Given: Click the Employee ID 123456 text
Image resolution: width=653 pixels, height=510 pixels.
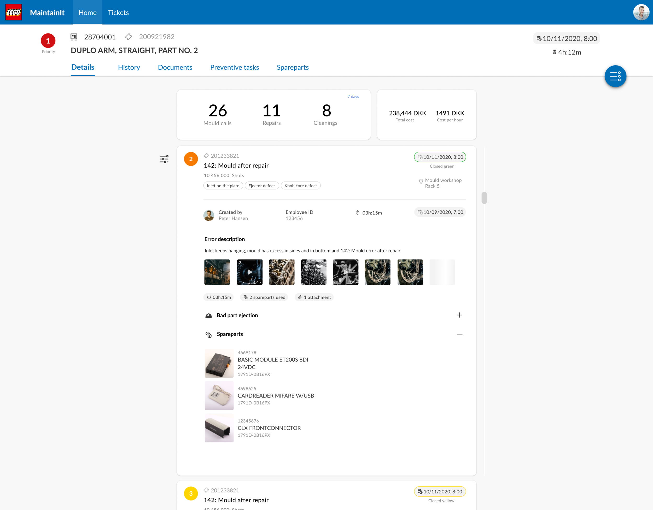Looking at the screenshot, I should pyautogui.click(x=299, y=215).
